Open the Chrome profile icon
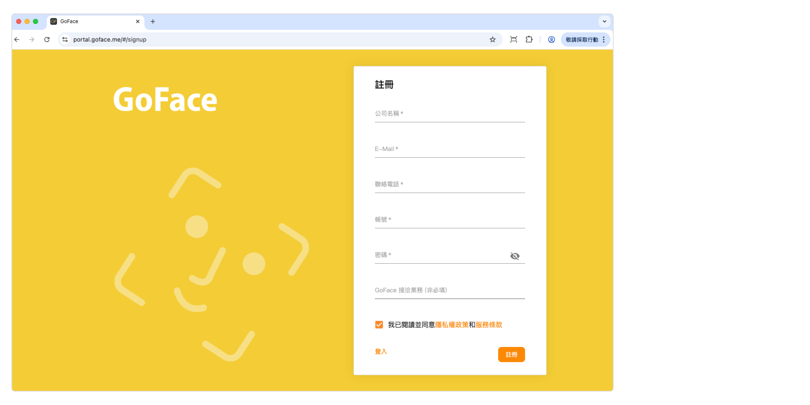Viewport: 810px width, 405px height. click(551, 40)
